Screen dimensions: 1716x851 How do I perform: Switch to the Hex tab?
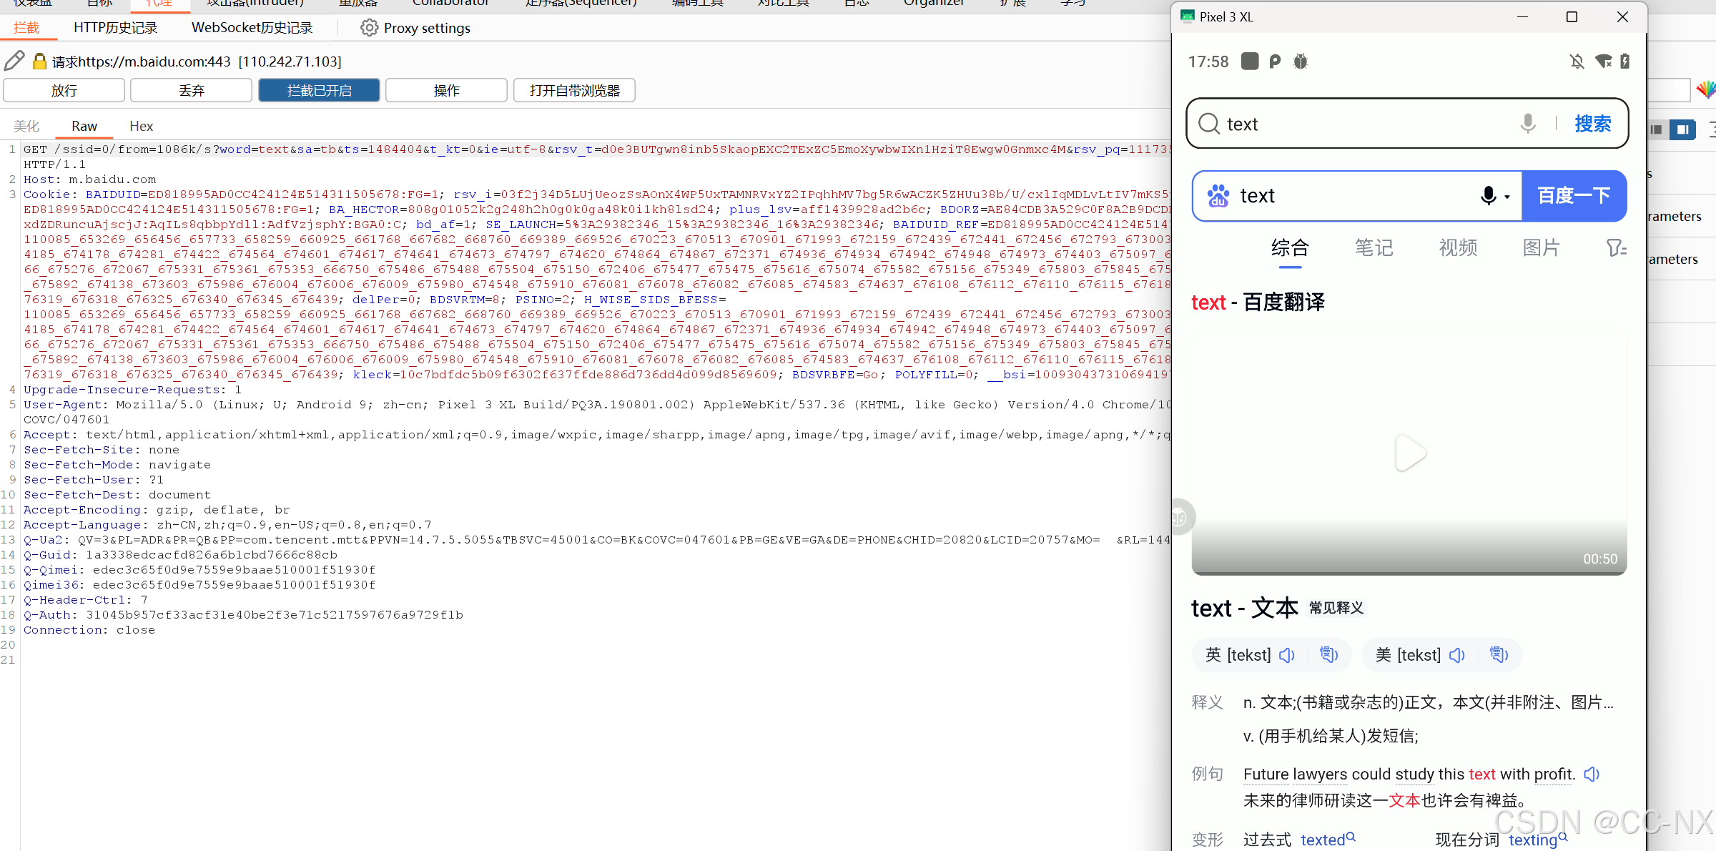point(141,126)
